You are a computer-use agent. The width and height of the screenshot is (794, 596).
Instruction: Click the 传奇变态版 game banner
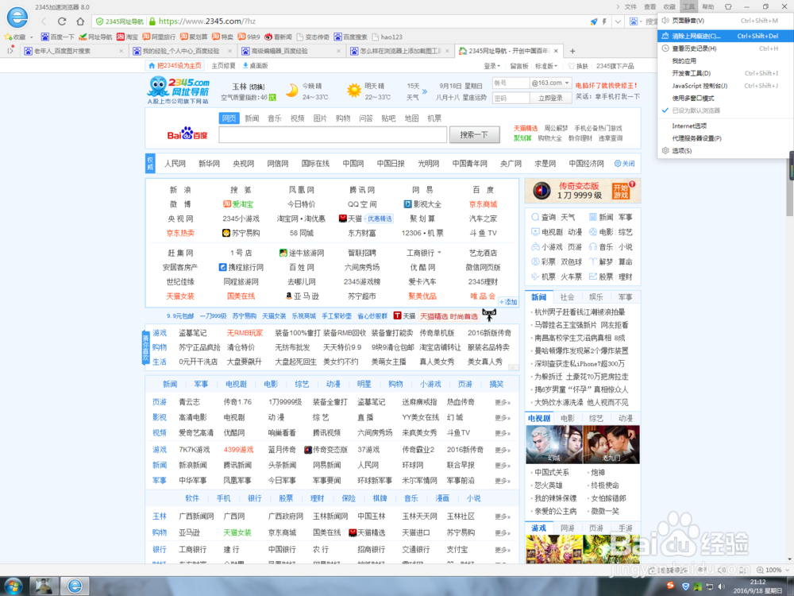[x=583, y=191]
